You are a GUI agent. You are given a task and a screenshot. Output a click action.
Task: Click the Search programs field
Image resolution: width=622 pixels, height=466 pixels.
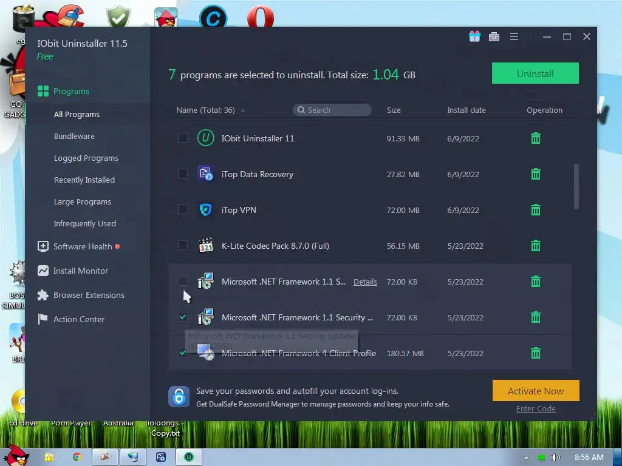click(332, 110)
